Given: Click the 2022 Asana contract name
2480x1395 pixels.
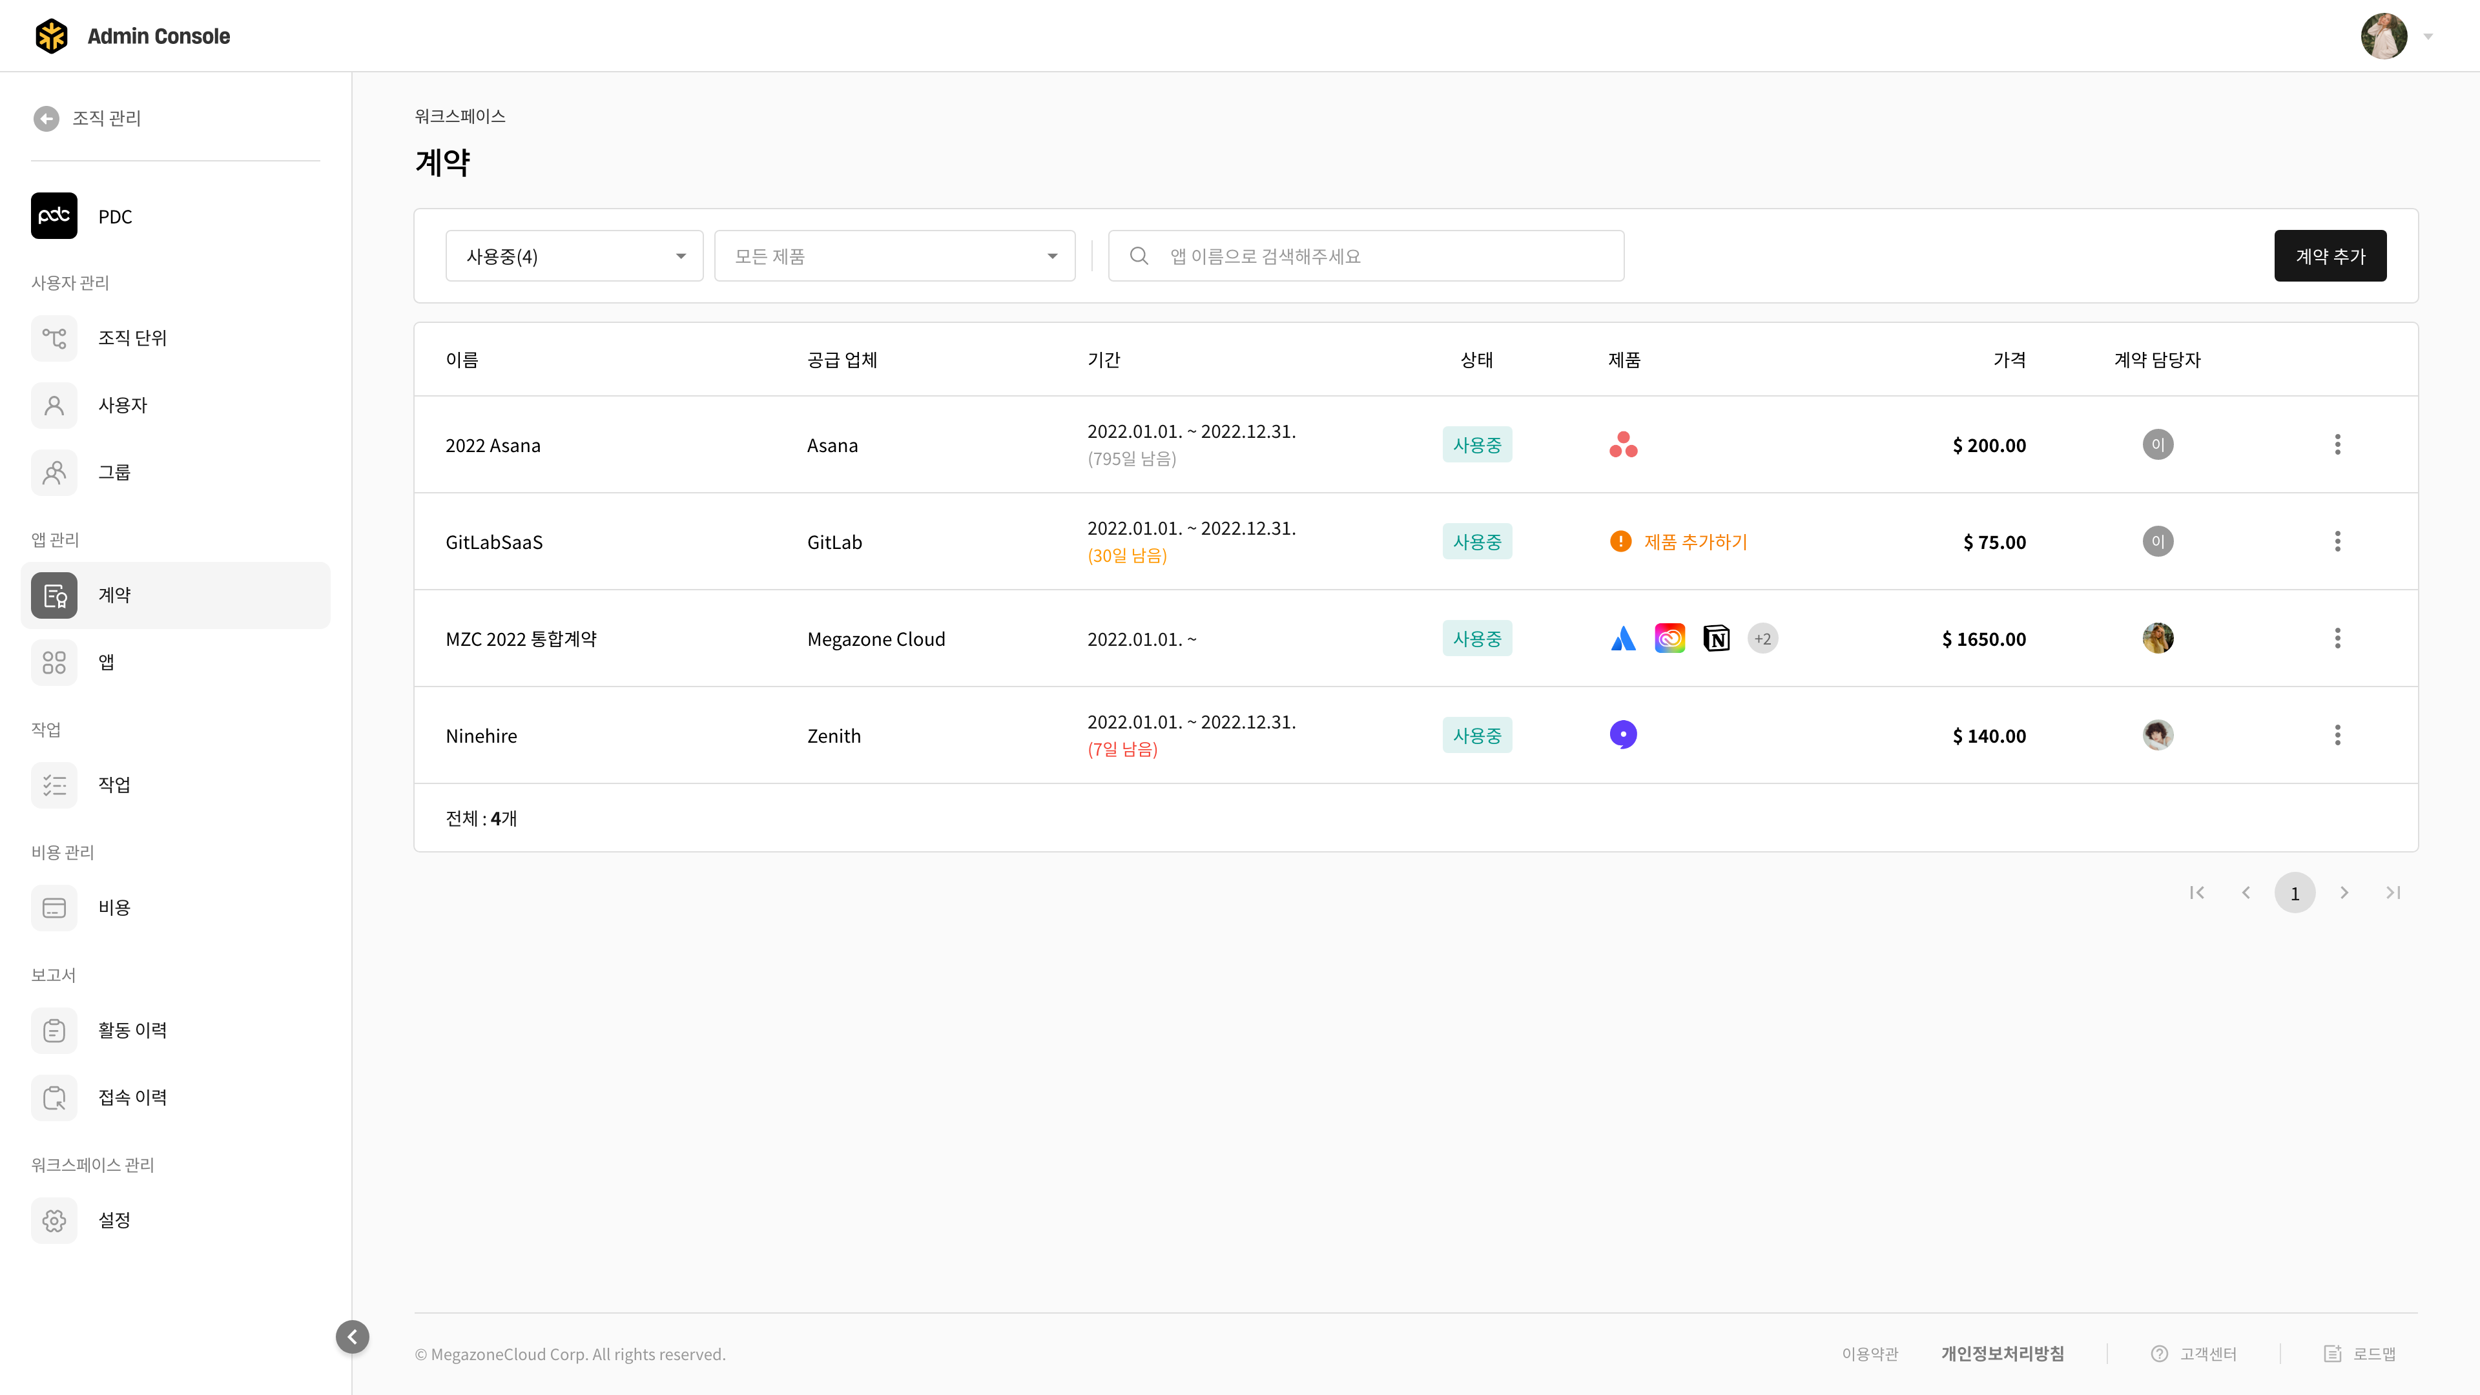Looking at the screenshot, I should click(493, 446).
